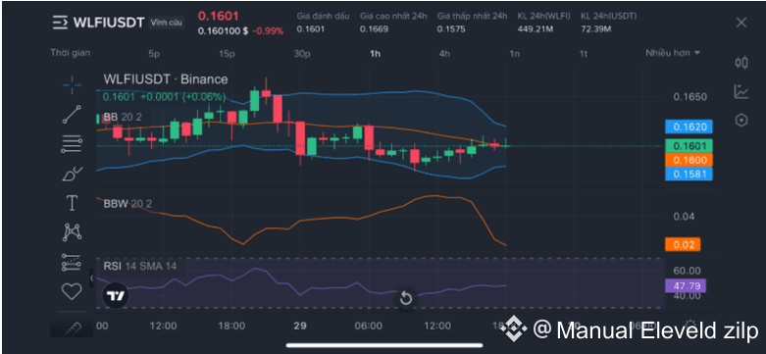Click the KL 24h(USDT) value 72.39M

click(596, 29)
